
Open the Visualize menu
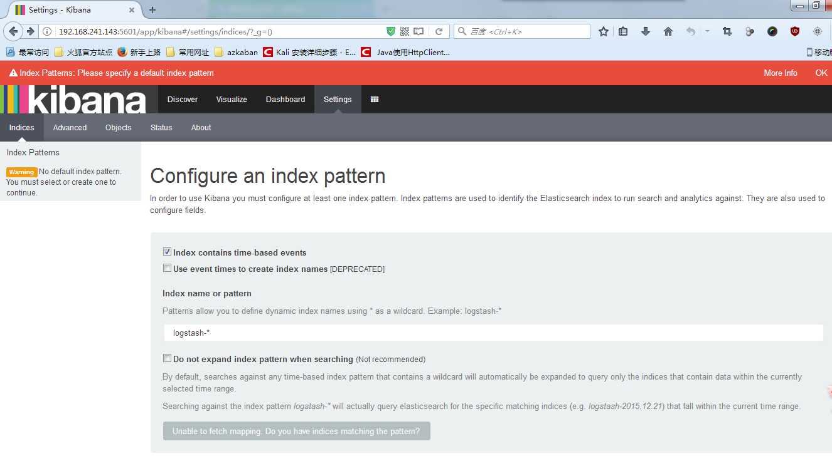pyautogui.click(x=232, y=100)
